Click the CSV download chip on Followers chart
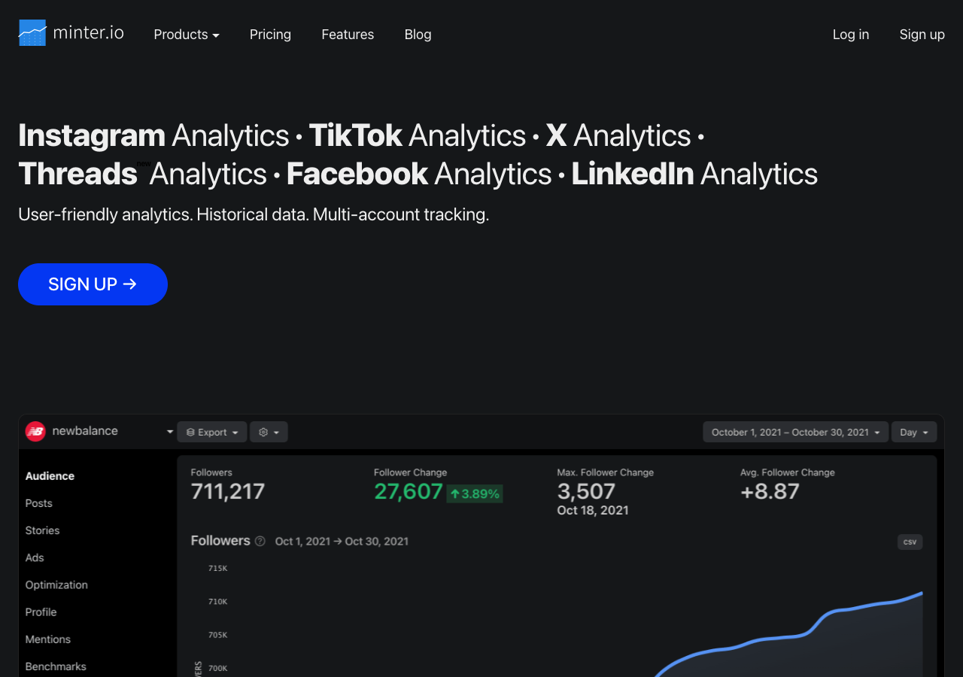This screenshot has width=963, height=677. pyautogui.click(x=910, y=542)
